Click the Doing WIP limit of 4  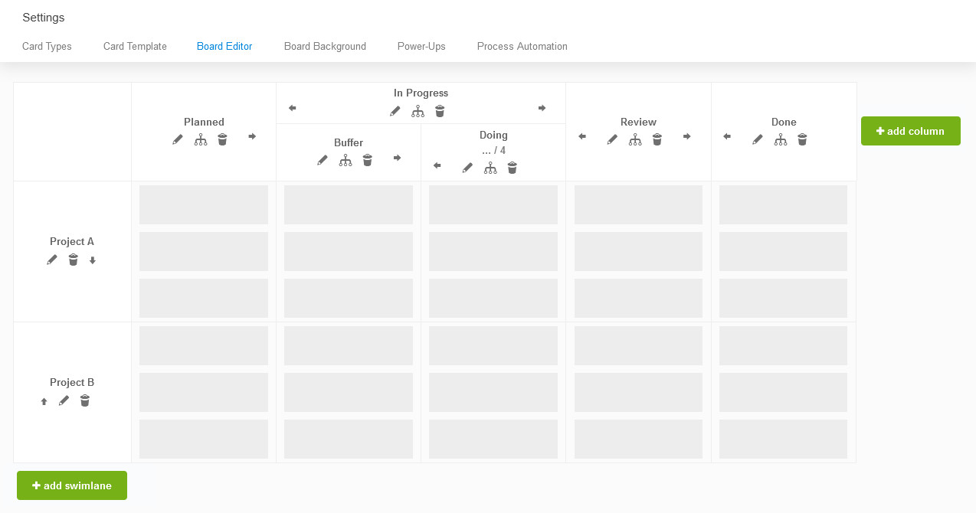pyautogui.click(x=493, y=150)
